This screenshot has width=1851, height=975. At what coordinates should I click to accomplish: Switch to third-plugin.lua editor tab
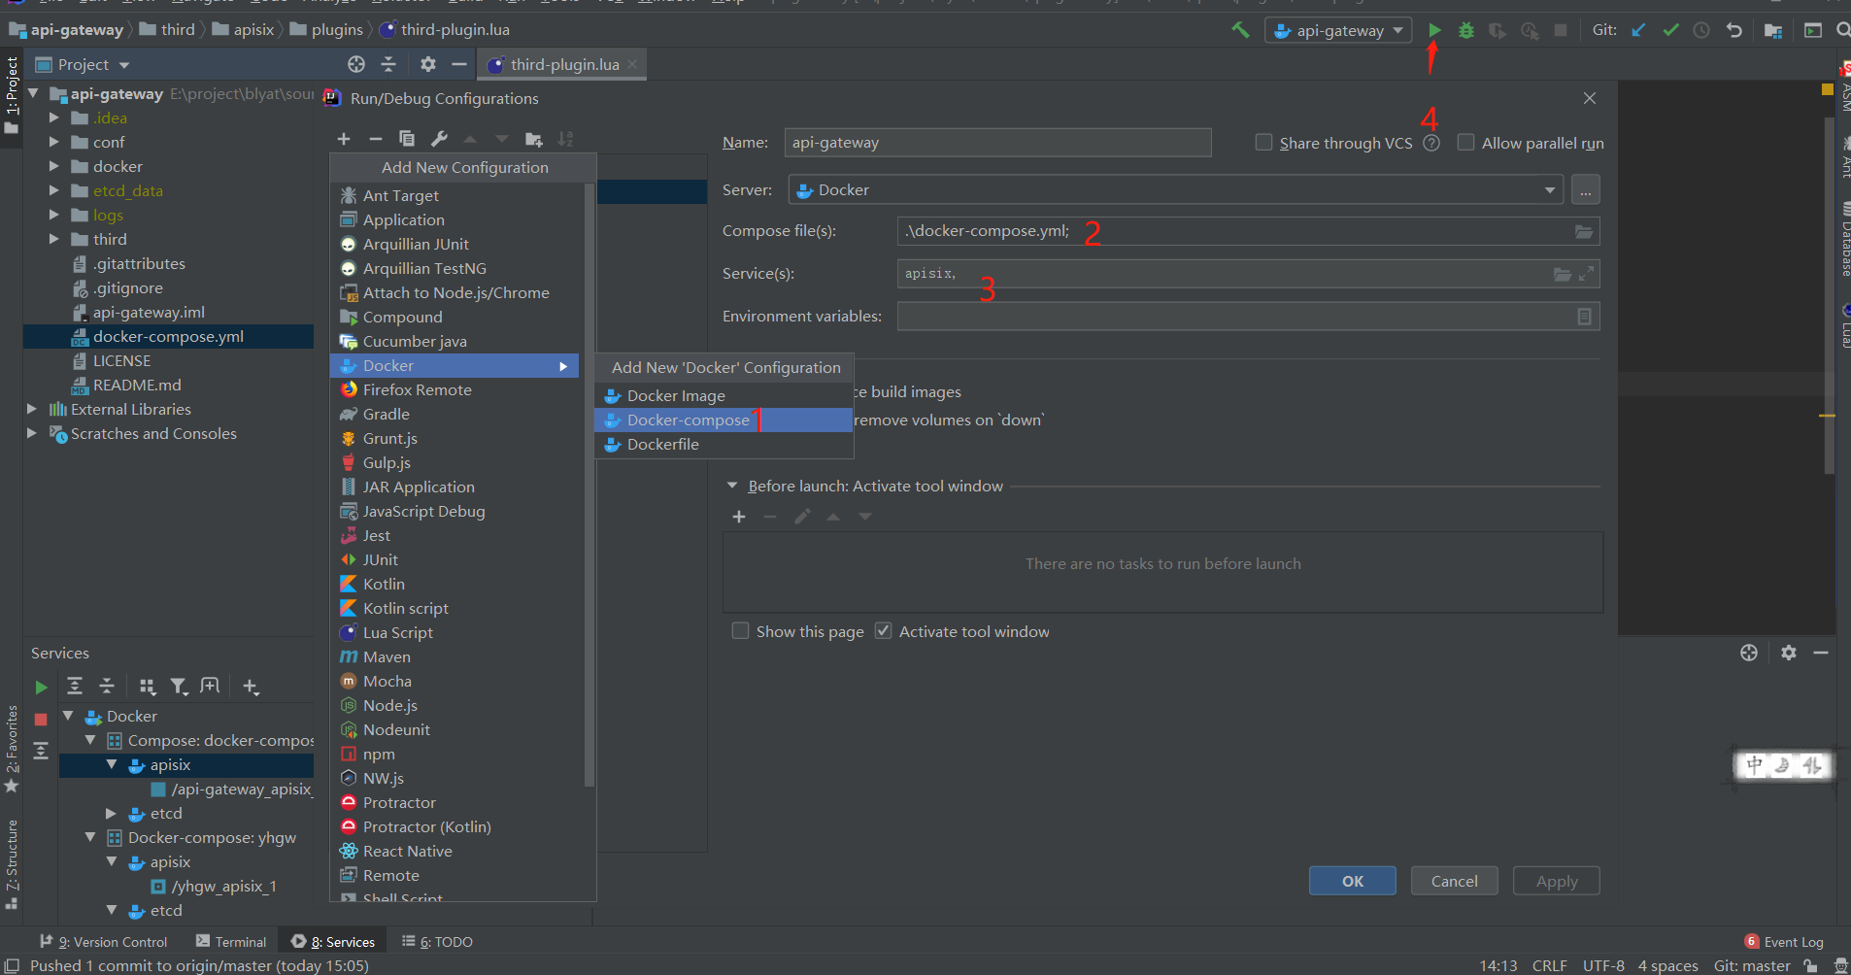(563, 64)
